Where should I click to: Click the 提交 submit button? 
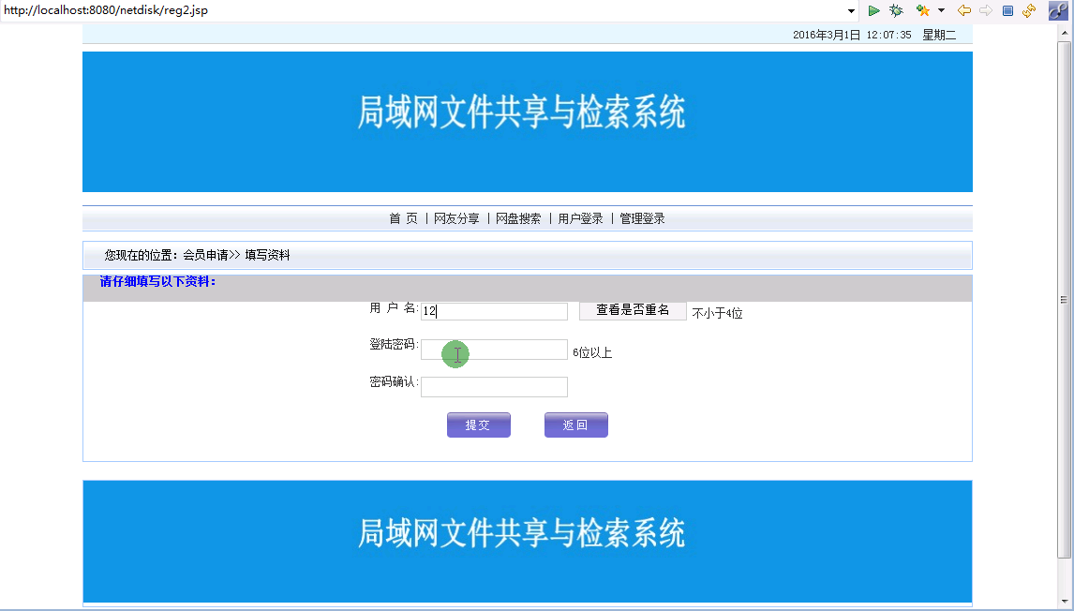(x=479, y=425)
